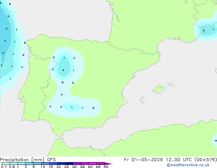Click the legend scale label "50"
The height and width of the screenshot is (168, 217).
tap(106, 167)
